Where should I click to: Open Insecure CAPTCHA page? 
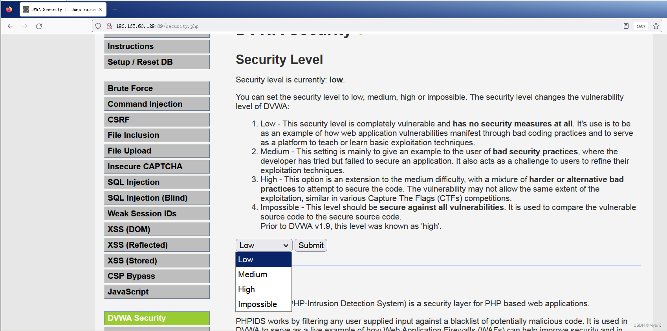coord(157,166)
